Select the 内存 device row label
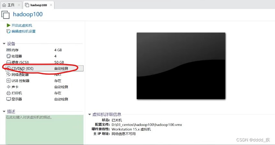The width and height of the screenshot is (275, 145). [x=15, y=50]
